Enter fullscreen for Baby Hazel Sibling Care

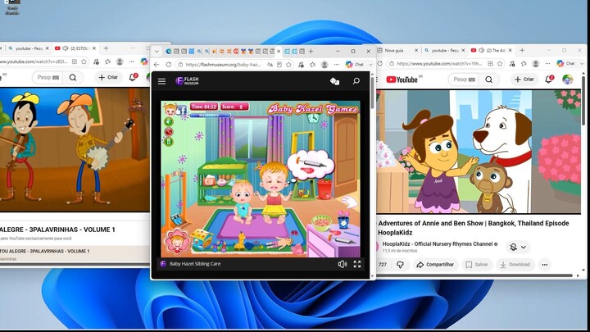[x=357, y=264]
